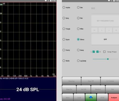Click the Store button
Screen dimensions: 119x101
tap(68, 97)
